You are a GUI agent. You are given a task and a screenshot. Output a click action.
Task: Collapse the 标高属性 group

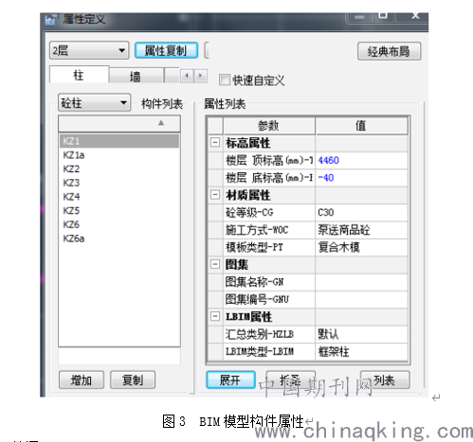[215, 143]
